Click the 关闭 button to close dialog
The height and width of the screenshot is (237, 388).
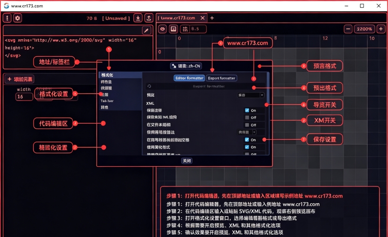pos(186,161)
